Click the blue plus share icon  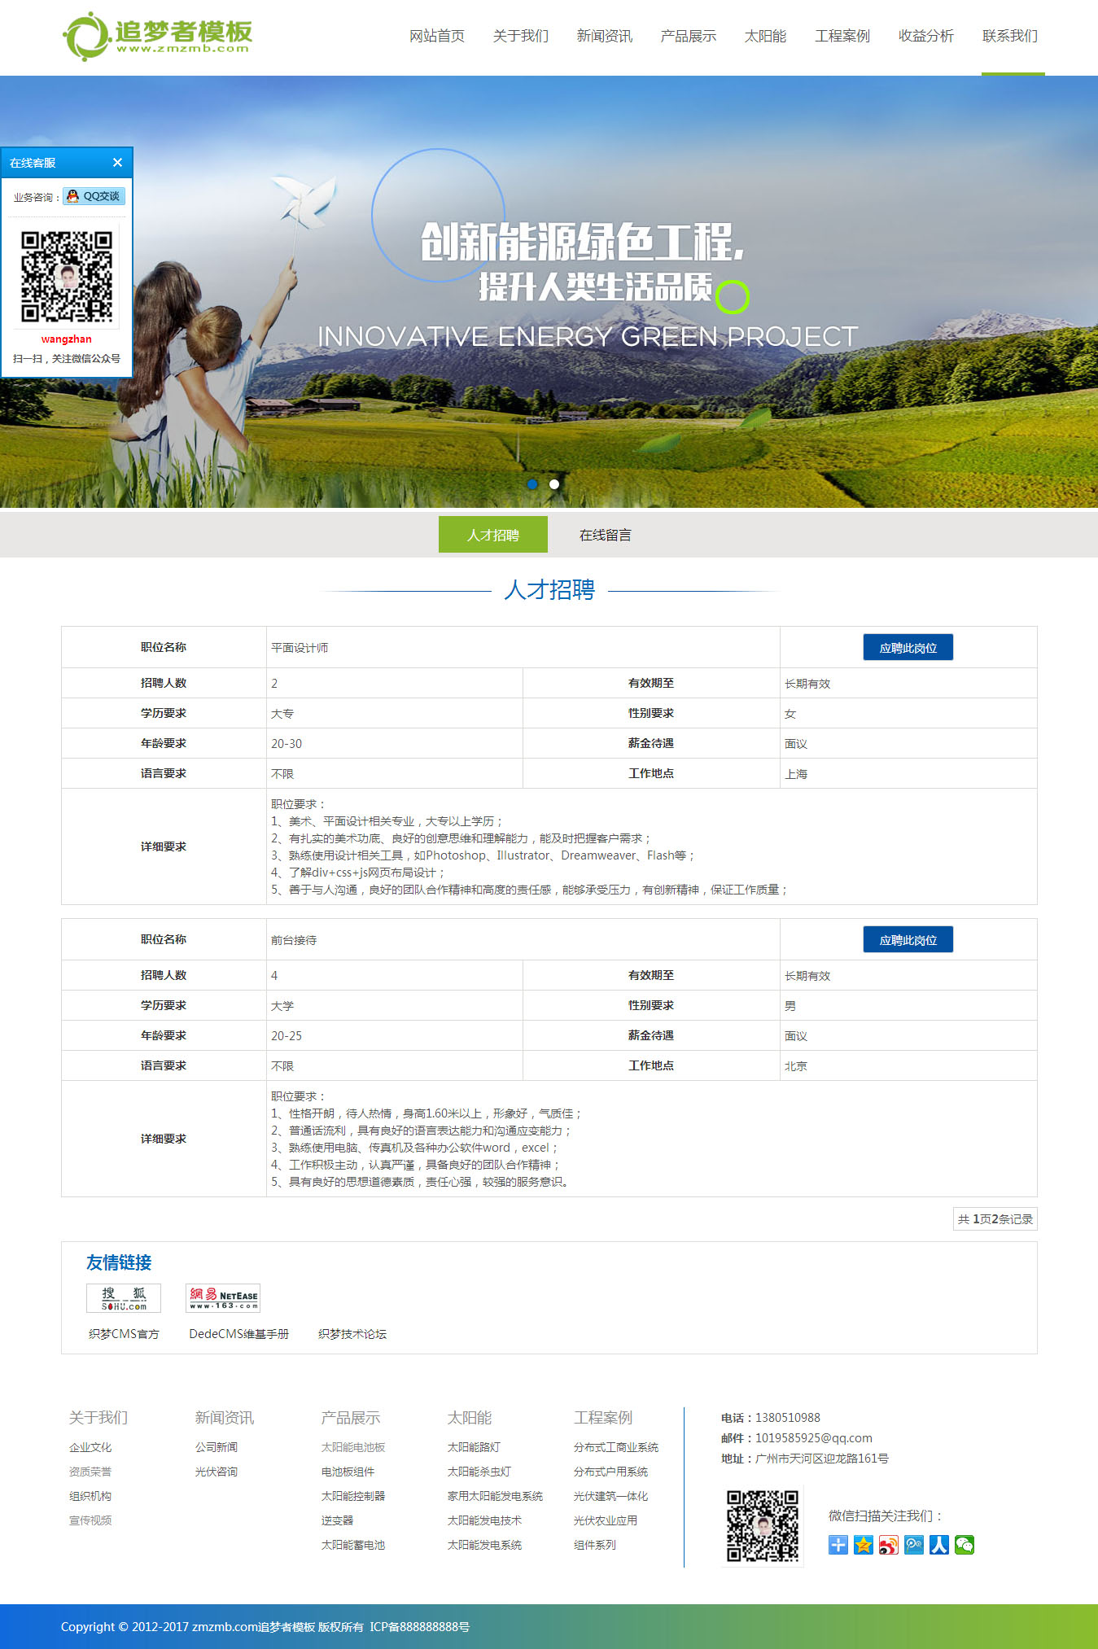pyautogui.click(x=838, y=1544)
